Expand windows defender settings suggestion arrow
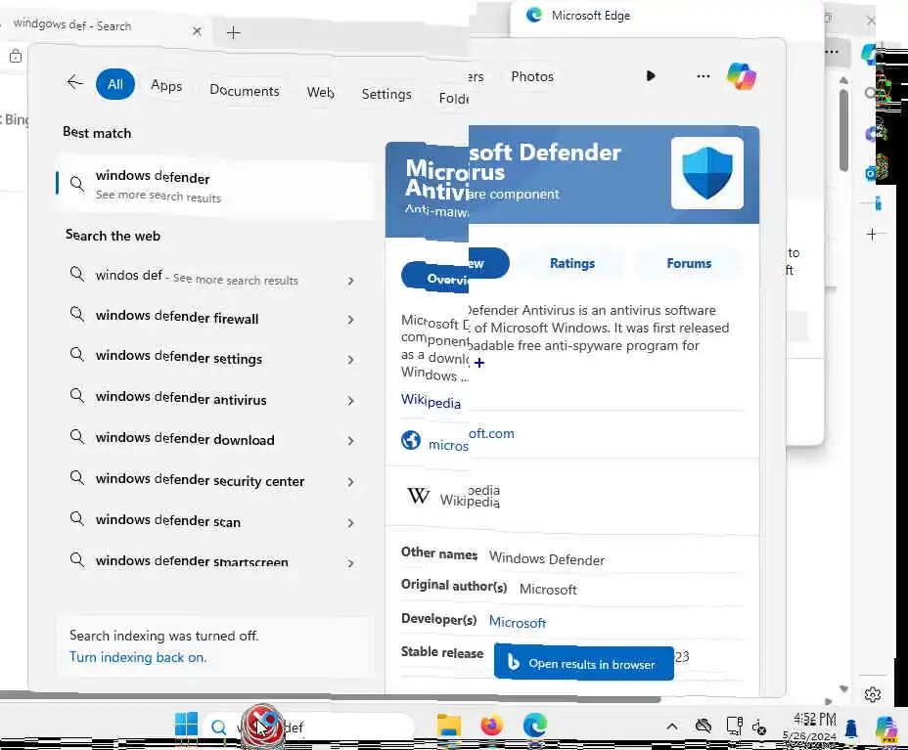Screen dimensions: 908x750 point(350,360)
